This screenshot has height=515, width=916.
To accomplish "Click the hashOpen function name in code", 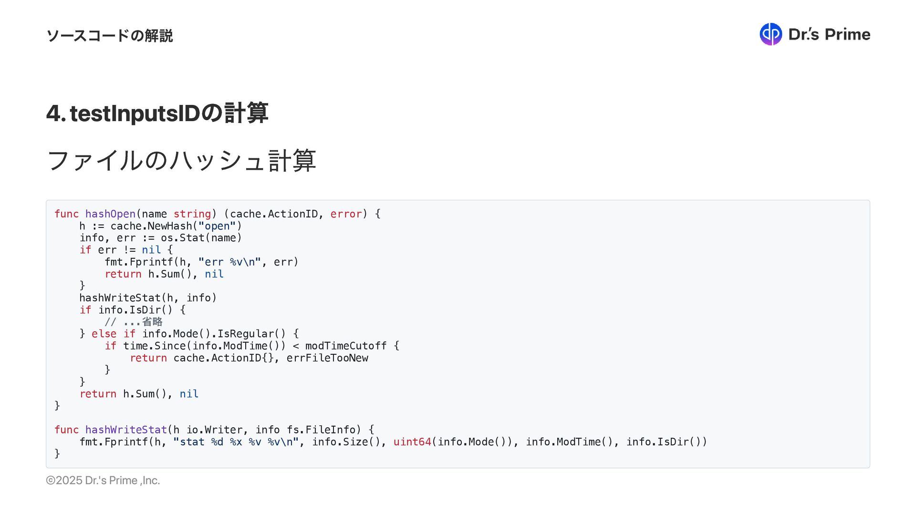I will click(110, 214).
